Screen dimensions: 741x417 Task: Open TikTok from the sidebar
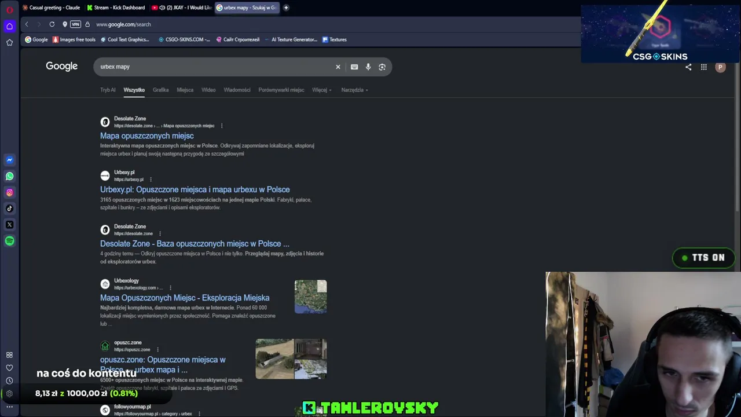click(x=9, y=209)
